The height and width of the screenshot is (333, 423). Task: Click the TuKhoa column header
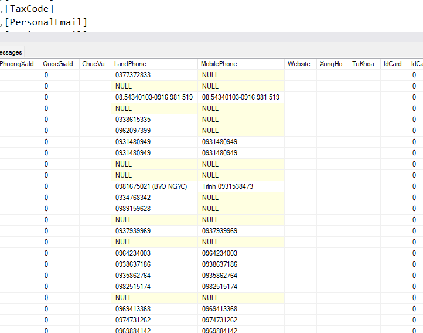coord(363,64)
